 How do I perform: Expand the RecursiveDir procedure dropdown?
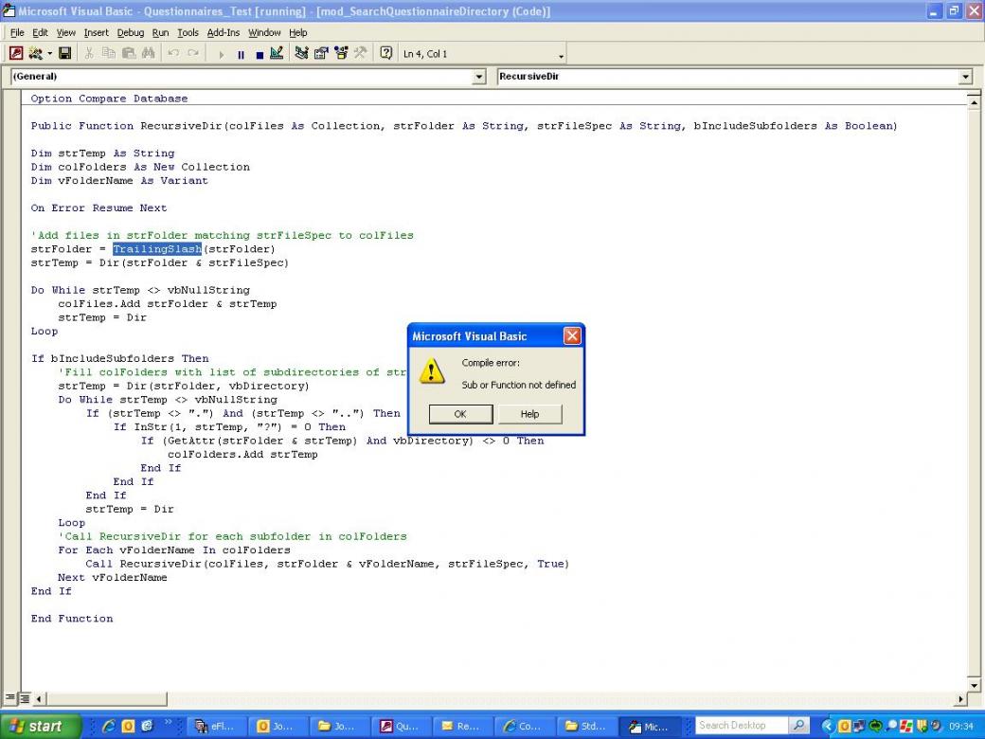pyautogui.click(x=965, y=77)
